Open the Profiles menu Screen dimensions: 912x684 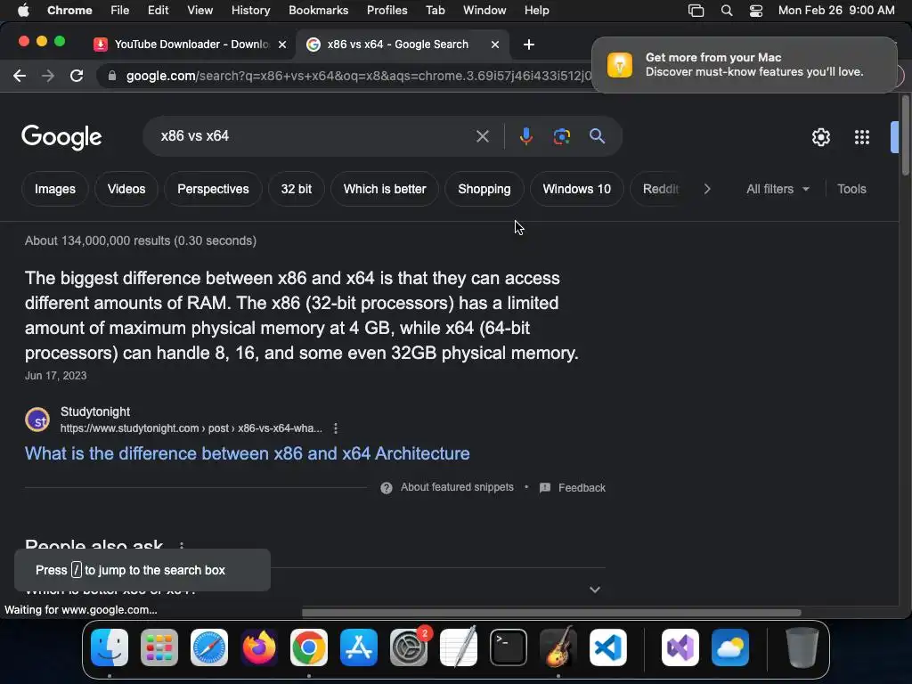pos(387,11)
